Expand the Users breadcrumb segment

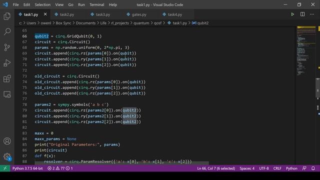pos(31,23)
